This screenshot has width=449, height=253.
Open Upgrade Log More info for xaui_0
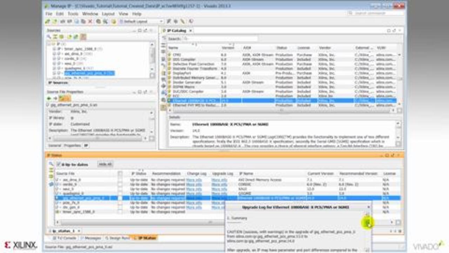(x=219, y=189)
